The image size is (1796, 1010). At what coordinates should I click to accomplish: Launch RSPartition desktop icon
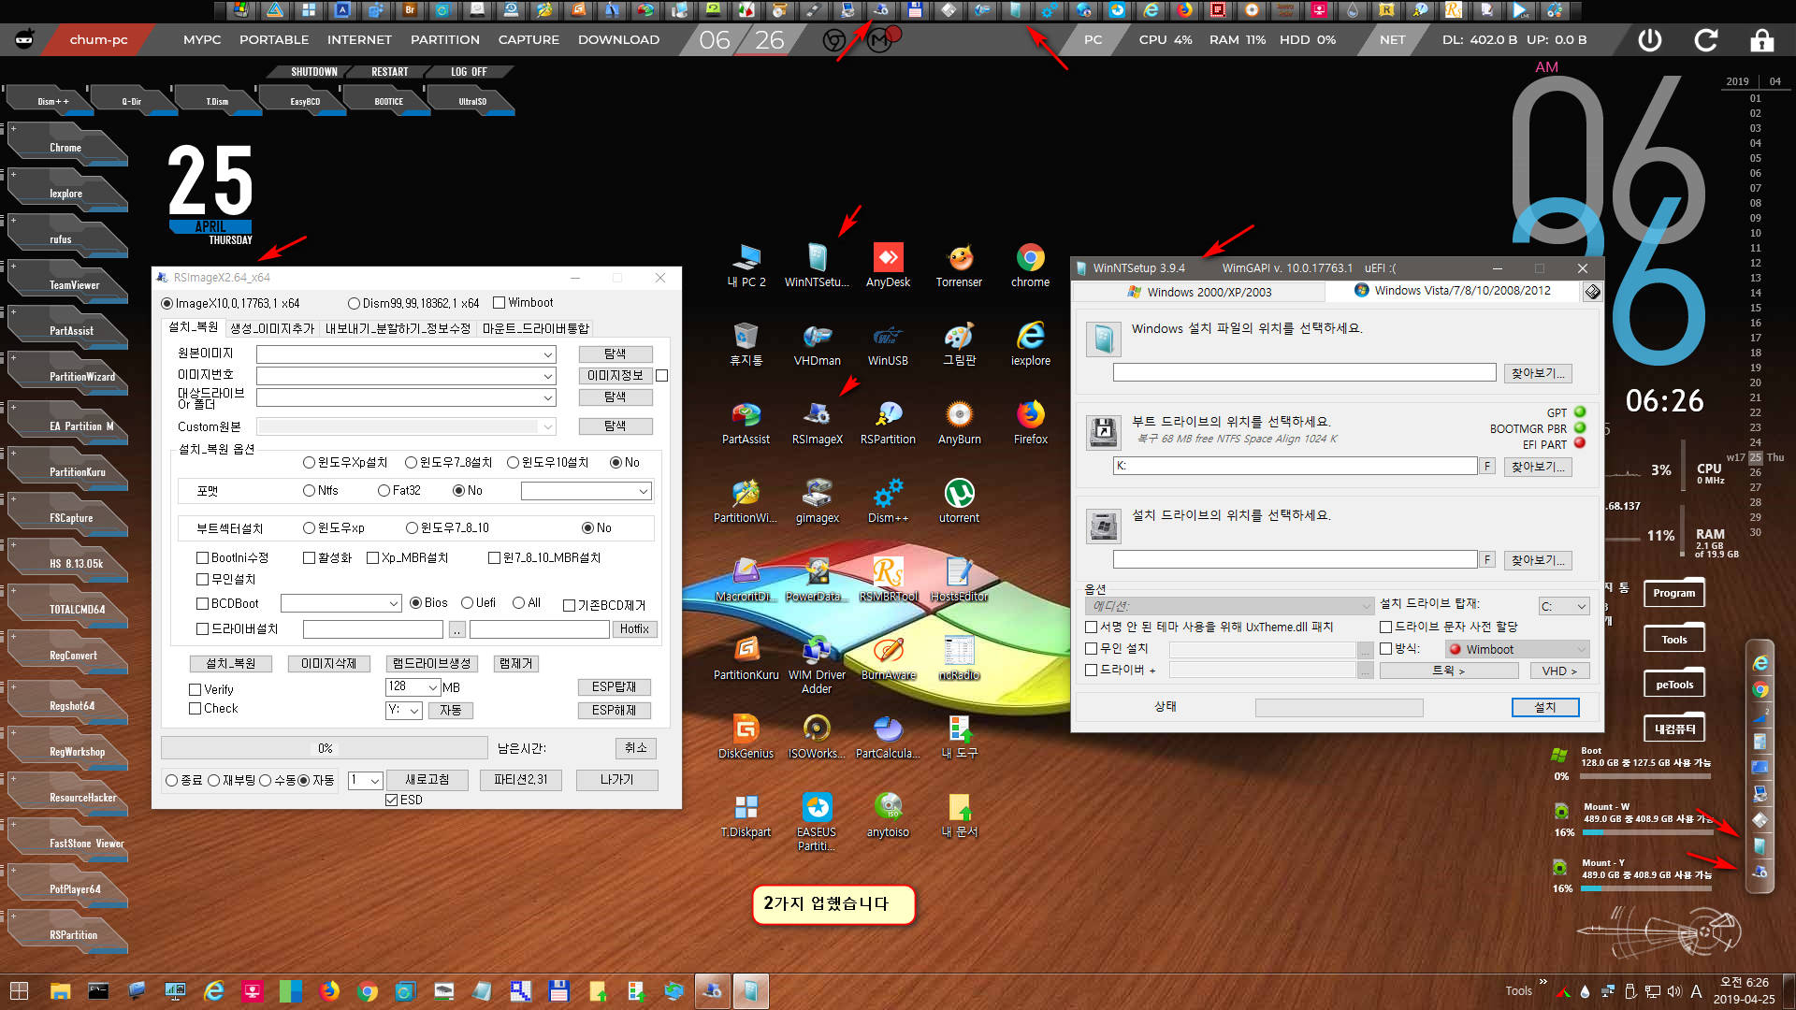pos(888,422)
